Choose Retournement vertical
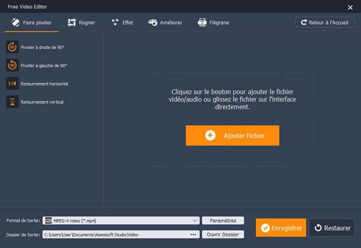Image resolution: width=361 pixels, height=248 pixels. pos(35,102)
